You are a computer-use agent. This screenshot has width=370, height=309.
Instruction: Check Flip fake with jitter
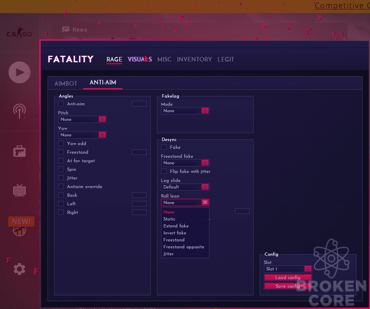coord(164,171)
